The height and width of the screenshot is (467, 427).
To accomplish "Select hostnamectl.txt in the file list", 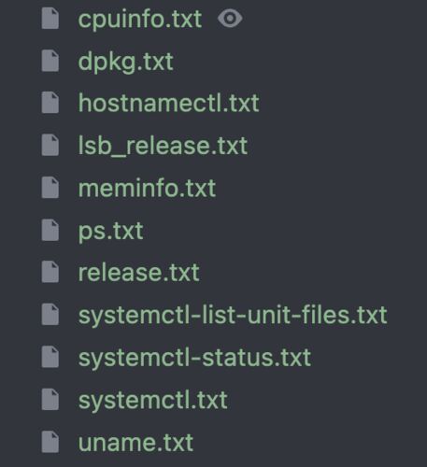I will coord(168,103).
